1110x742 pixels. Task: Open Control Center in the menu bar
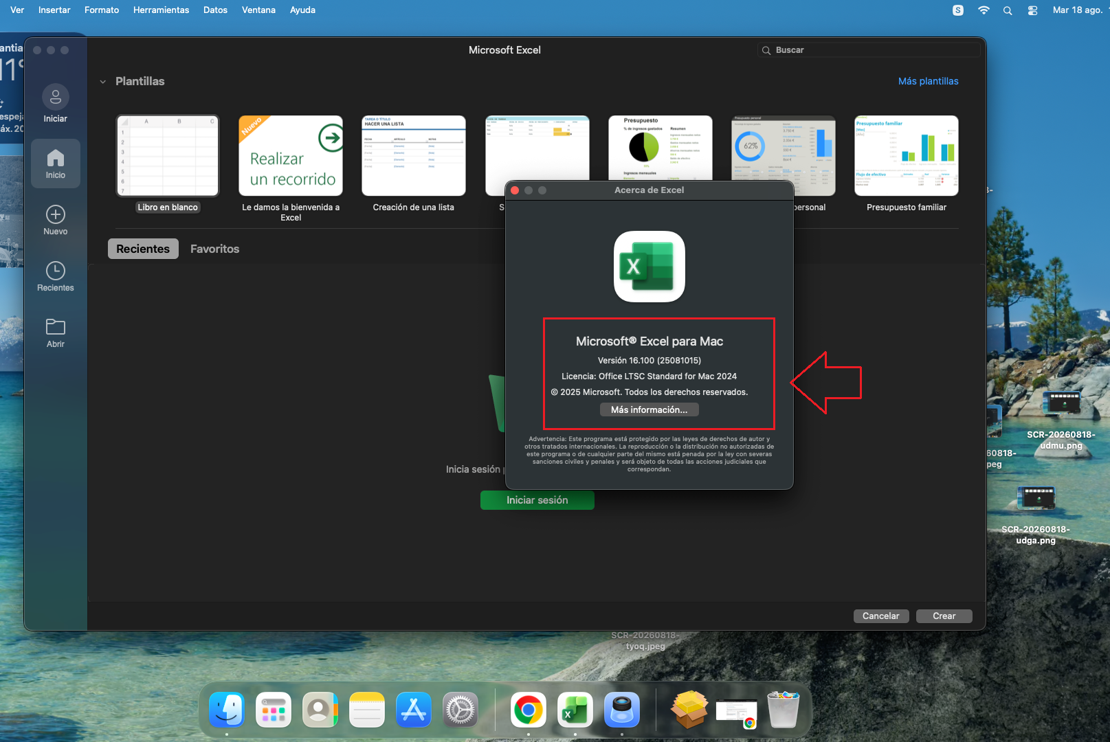point(1032,10)
